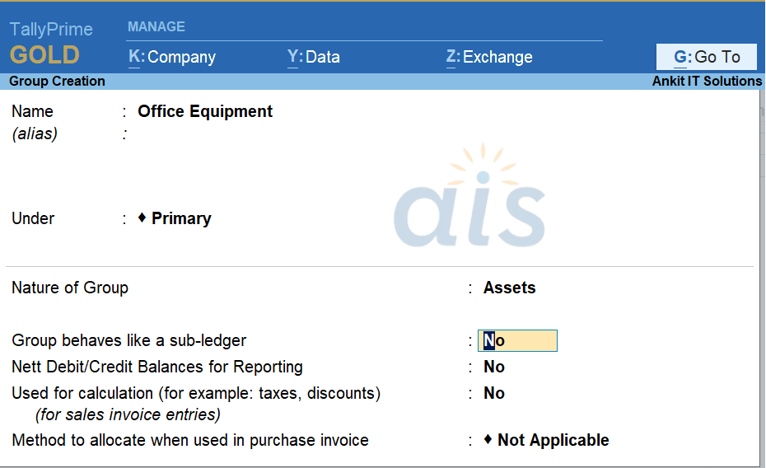This screenshot has width=766, height=468.
Task: Open the Z: Exchange menu
Action: point(489,57)
